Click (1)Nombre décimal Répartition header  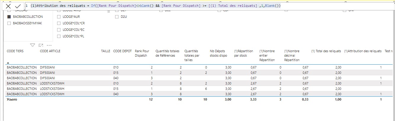[x=292, y=55]
